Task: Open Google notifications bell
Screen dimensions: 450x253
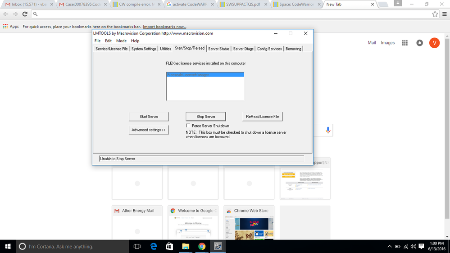Action: tap(419, 43)
